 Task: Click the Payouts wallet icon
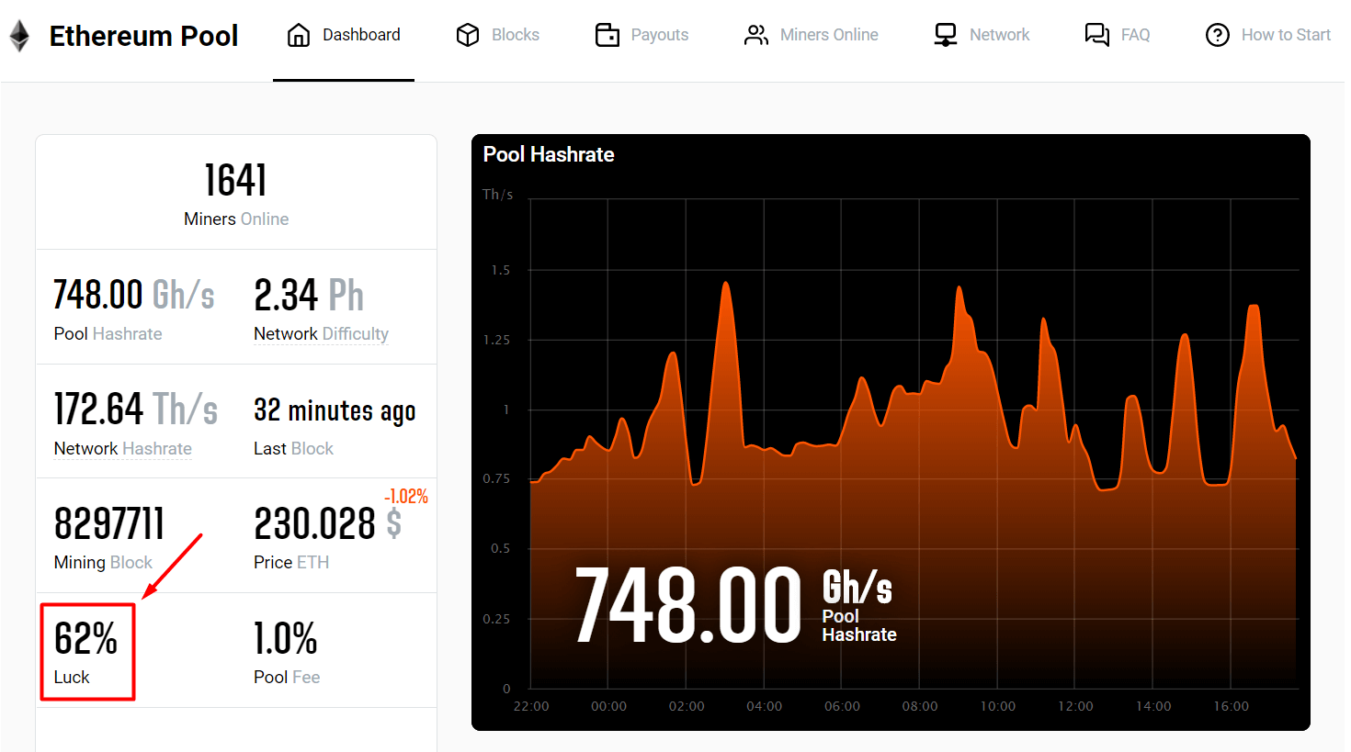point(607,35)
